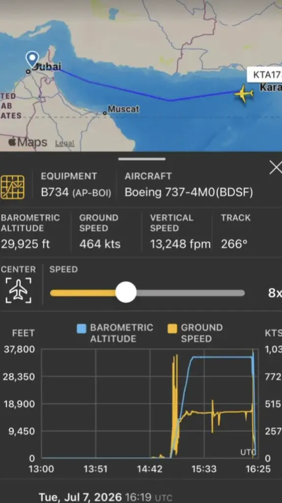Tap the Muscat city label
The image size is (282, 503).
[x=123, y=109]
